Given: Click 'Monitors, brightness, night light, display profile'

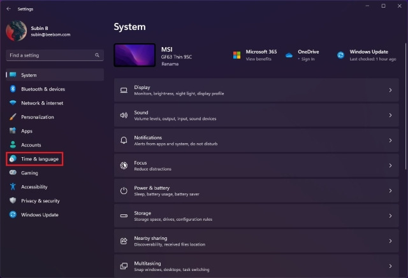Looking at the screenshot, I should [179, 94].
